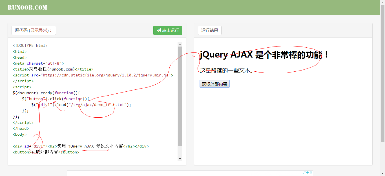Close the ad with the X icon

pos(311,173)
